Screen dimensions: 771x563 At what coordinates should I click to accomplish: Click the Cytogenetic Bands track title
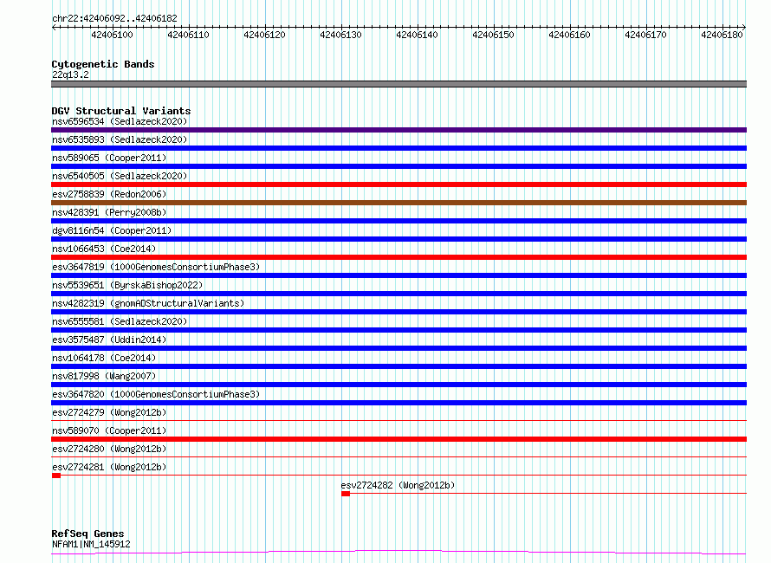click(x=103, y=64)
